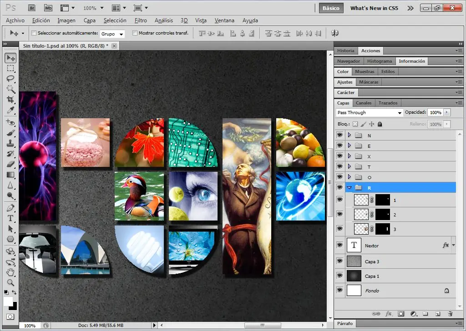Collapse the R layer group

349,187
